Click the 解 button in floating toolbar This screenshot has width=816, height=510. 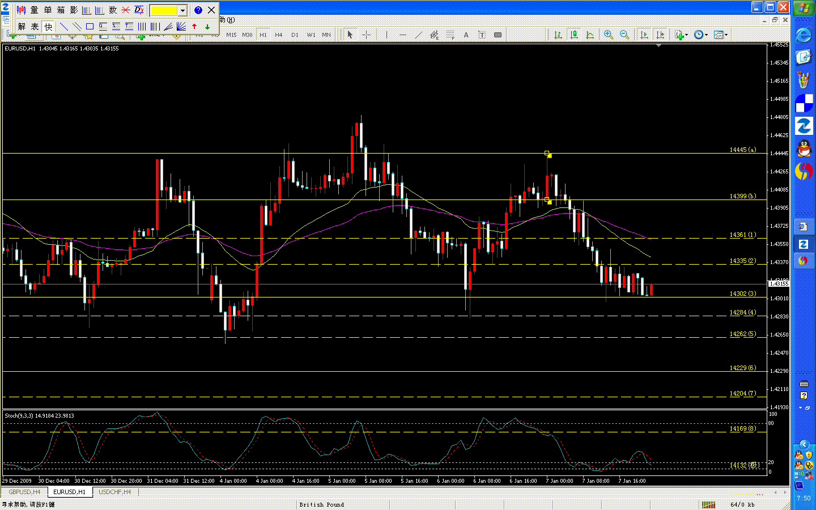(x=22, y=27)
